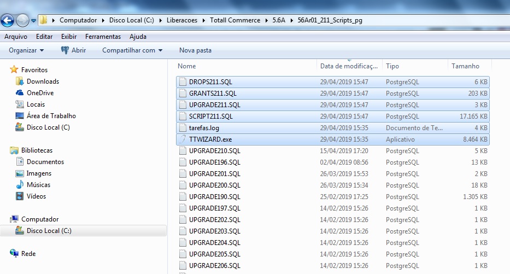The height and width of the screenshot is (274, 510).
Task: Expand arrow after 5.6A in breadcrumb
Action: click(291, 20)
